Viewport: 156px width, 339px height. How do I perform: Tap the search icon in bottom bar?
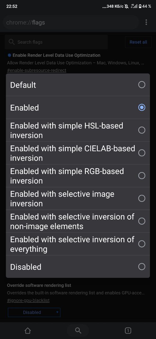pyautogui.click(x=78, y=330)
